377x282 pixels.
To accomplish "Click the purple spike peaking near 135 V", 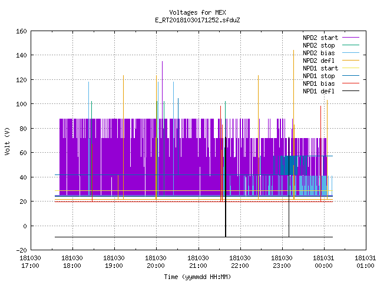I will point(163,90).
